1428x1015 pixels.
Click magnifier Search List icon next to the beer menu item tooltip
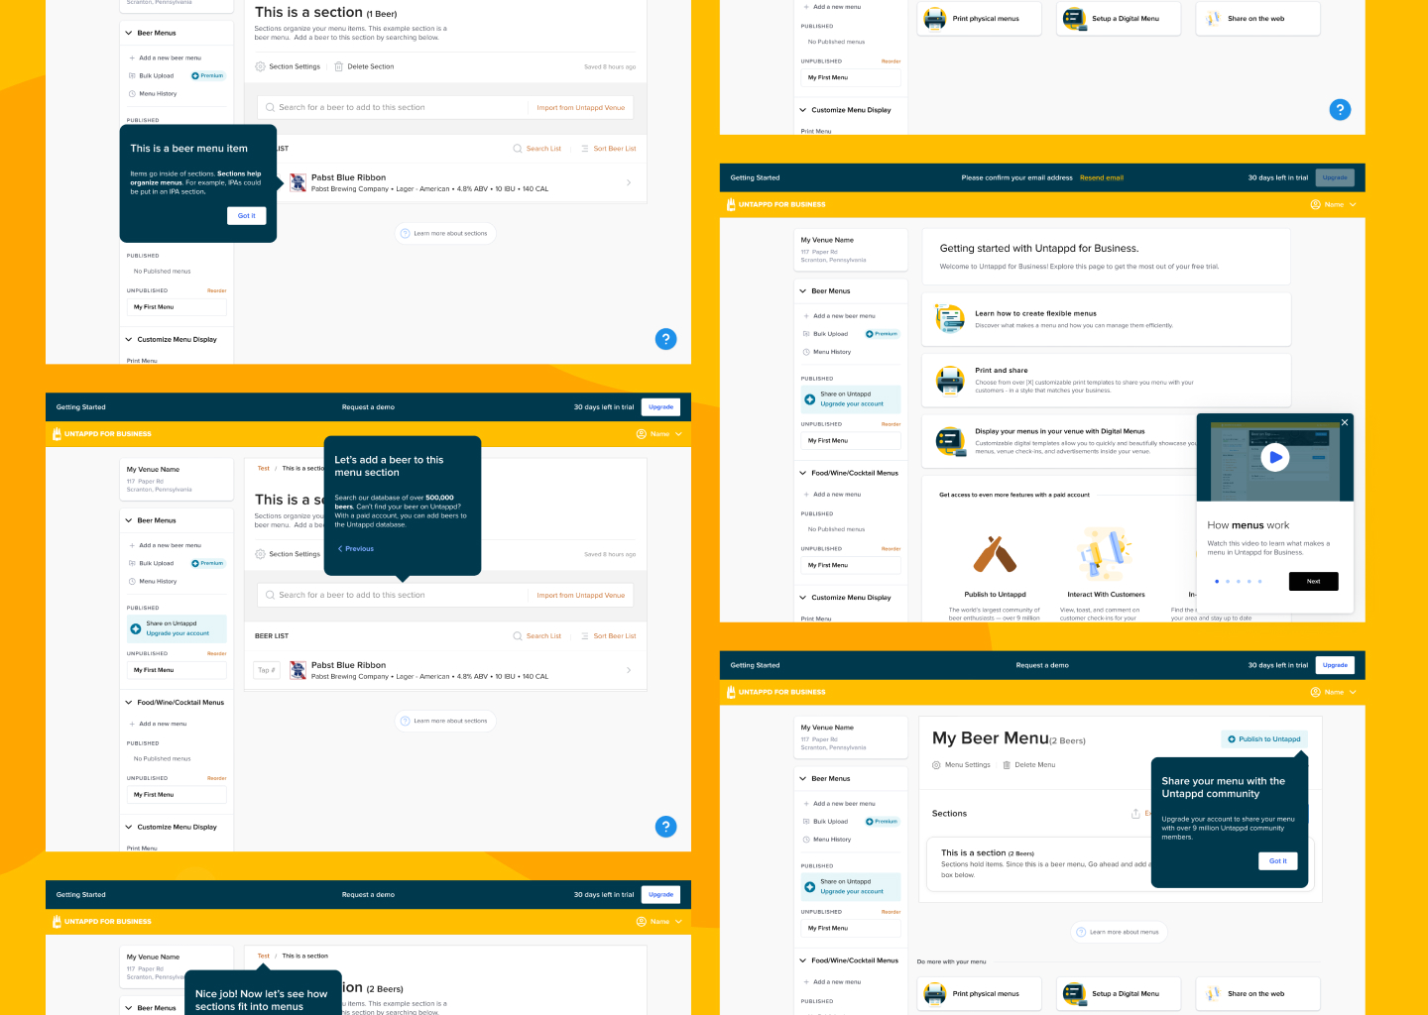tap(517, 149)
